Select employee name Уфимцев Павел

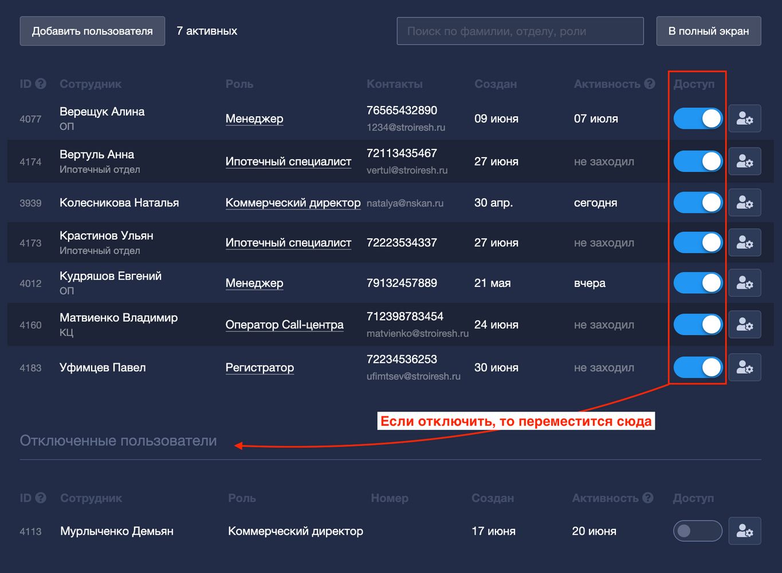tap(103, 367)
